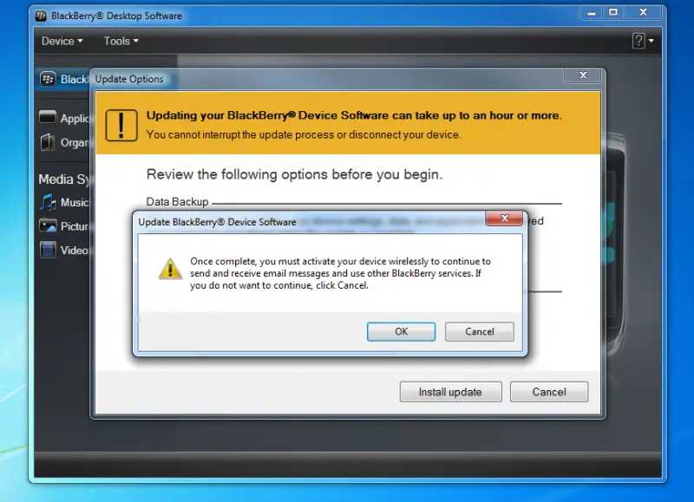Screen dimensions: 694x502
Task: Click Install update in Update Options
Action: 450,392
